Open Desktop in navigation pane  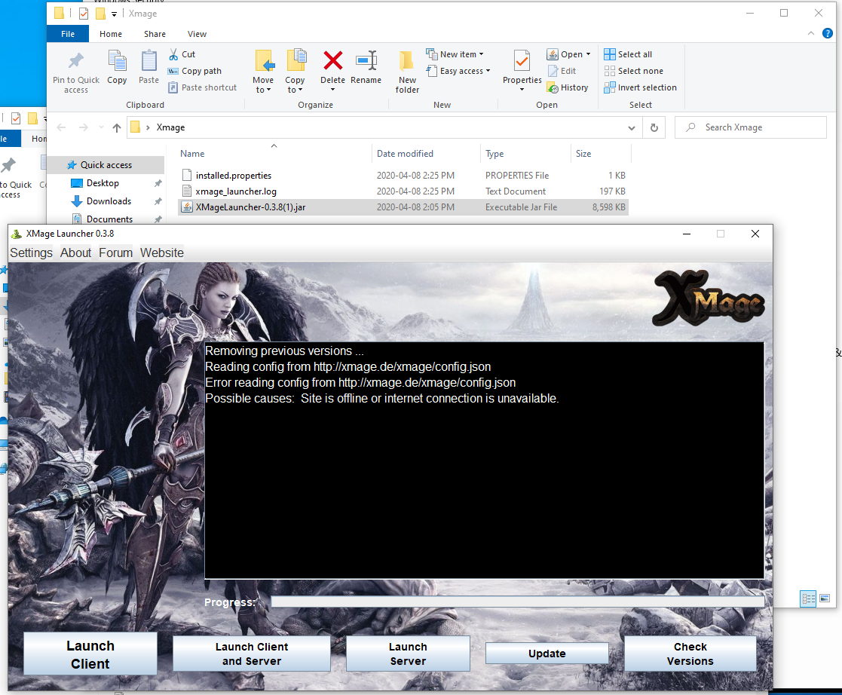tap(103, 183)
